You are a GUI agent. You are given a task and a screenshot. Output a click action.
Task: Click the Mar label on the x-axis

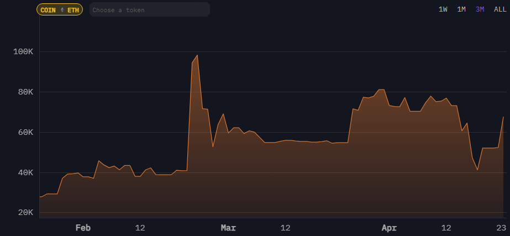pos(228,228)
